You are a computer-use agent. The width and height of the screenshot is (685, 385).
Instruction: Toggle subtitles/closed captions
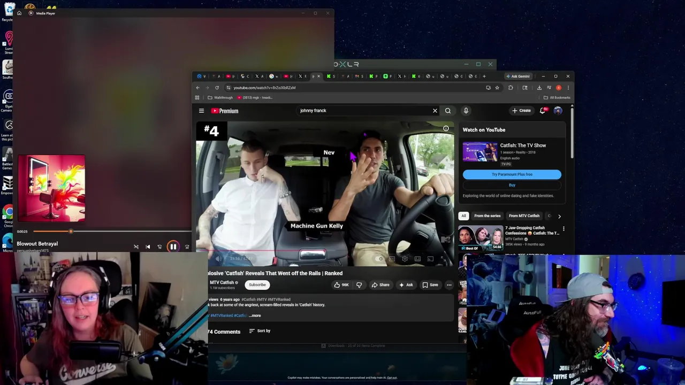click(x=392, y=259)
